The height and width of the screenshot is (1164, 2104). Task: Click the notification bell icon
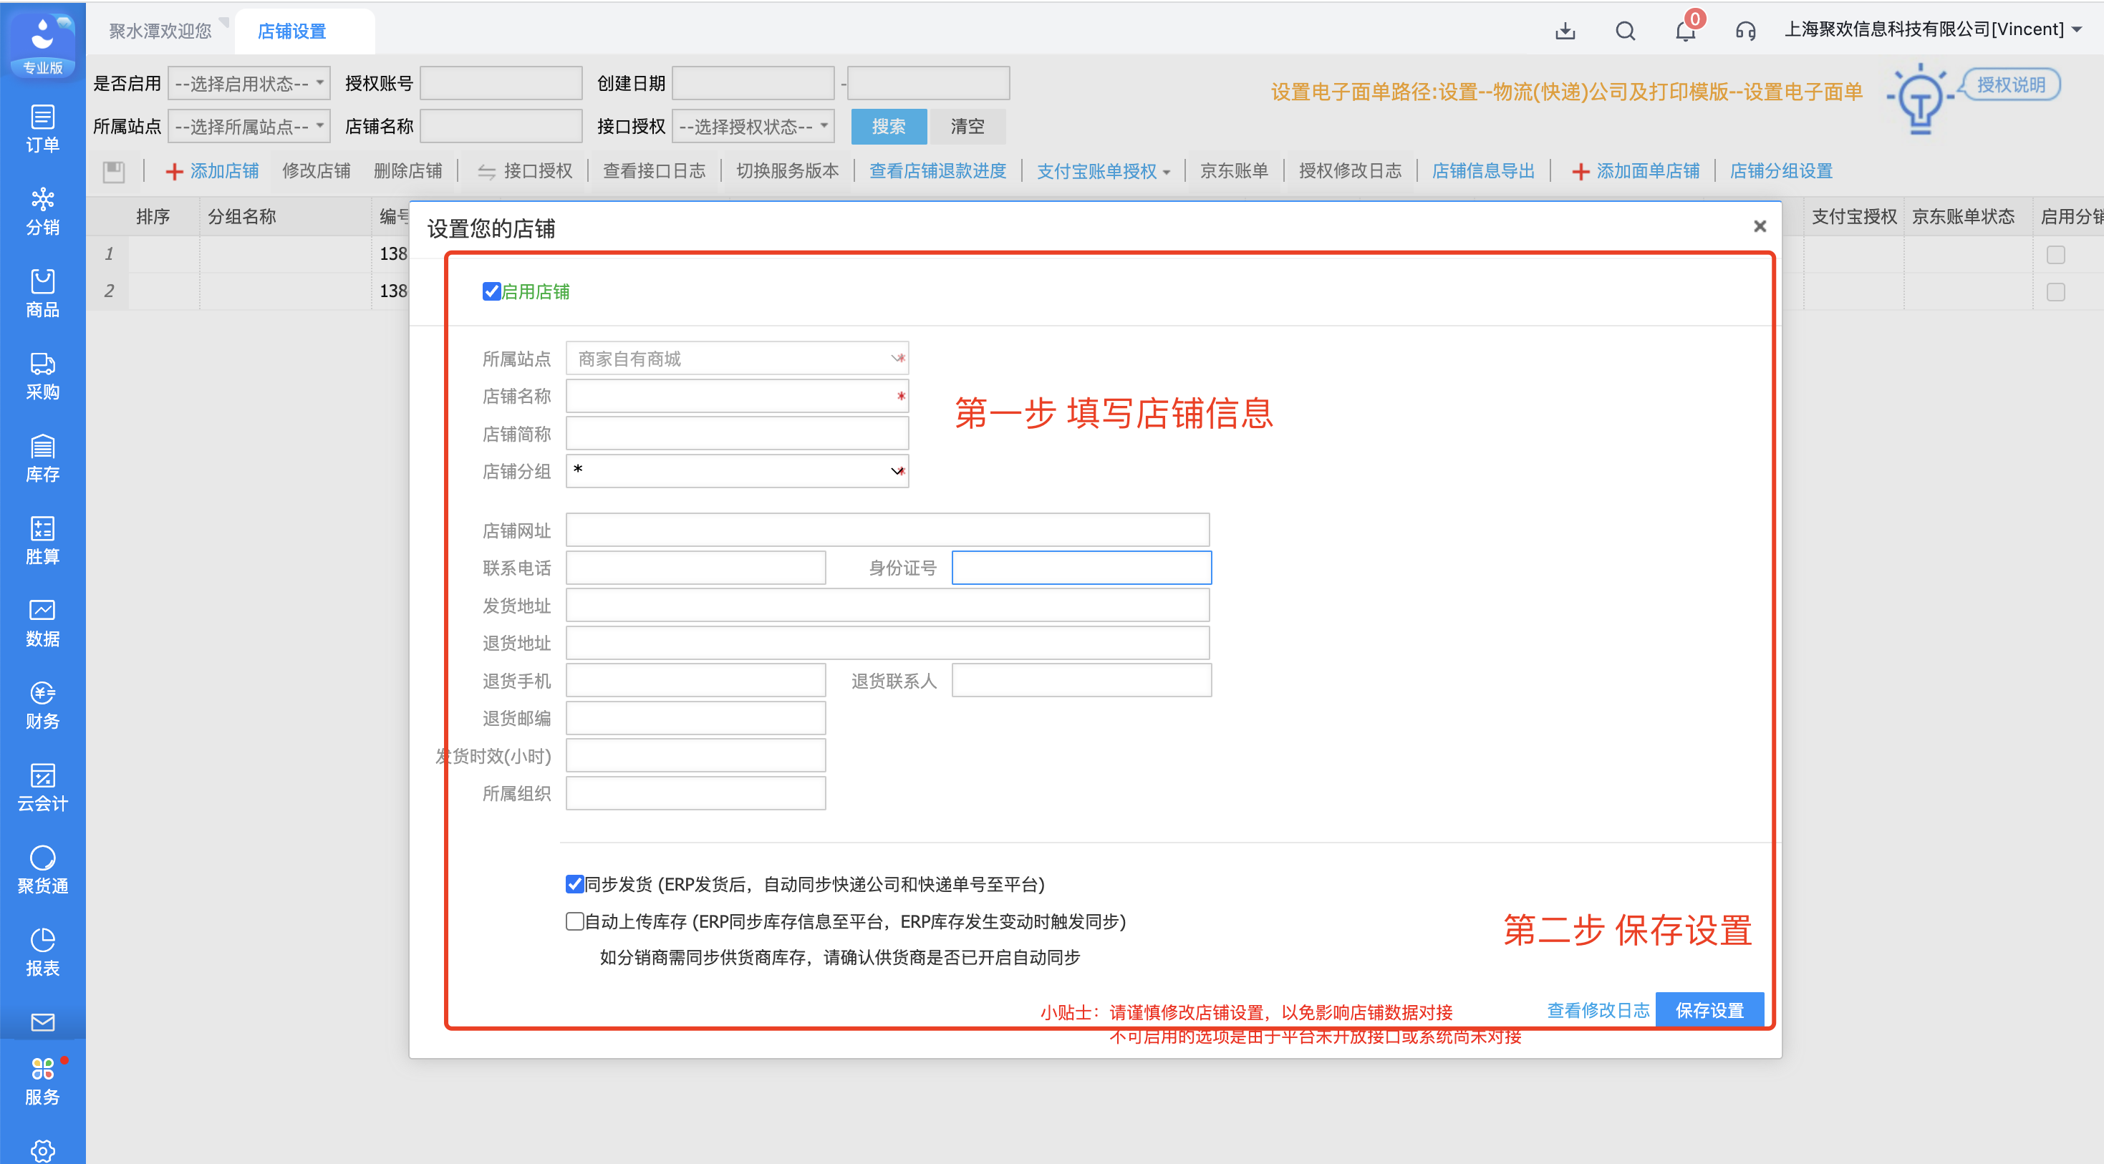pos(1685,31)
